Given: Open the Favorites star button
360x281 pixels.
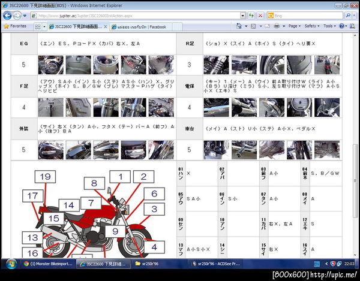Looking at the screenshot, I should click(x=15, y=26).
